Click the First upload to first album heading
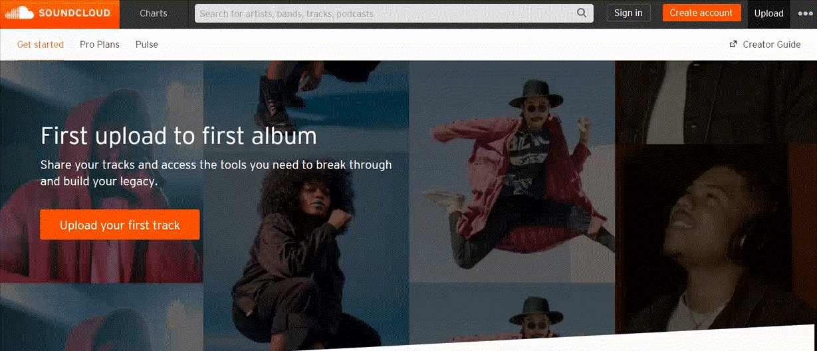Screen dimensions: 817x351 tap(178, 136)
